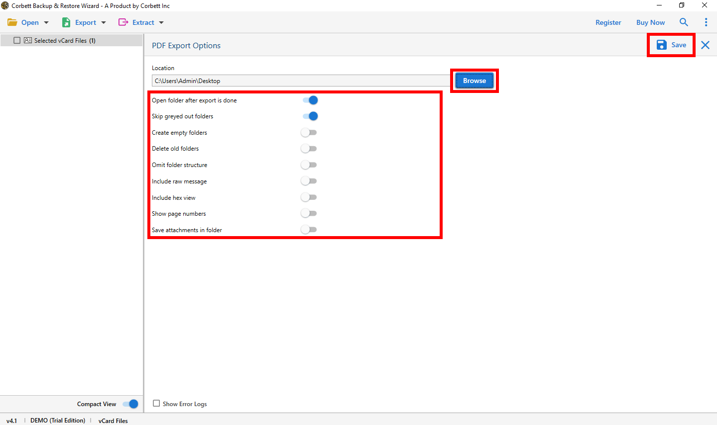
Task: Open the search magnifier icon
Action: [684, 22]
